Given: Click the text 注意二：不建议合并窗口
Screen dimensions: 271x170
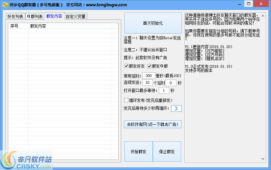Looking at the screenshot, I should [145, 50].
